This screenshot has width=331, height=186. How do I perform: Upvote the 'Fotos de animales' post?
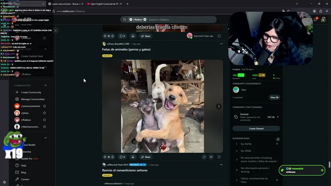pos(105,157)
